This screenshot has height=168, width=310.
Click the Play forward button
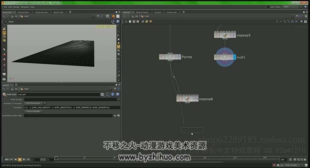click(x=24, y=159)
